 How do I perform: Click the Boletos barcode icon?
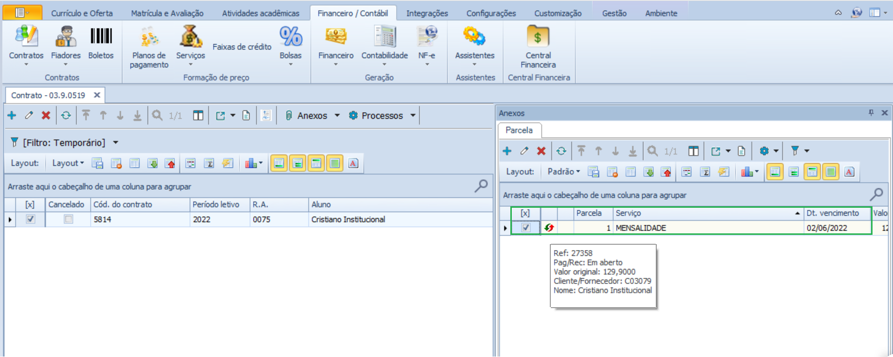(x=101, y=37)
